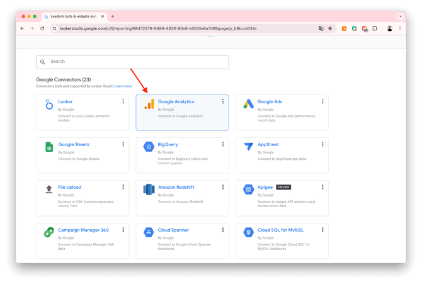Click into the connector Search field
The height and width of the screenshot is (284, 422).
pyautogui.click(x=132, y=62)
